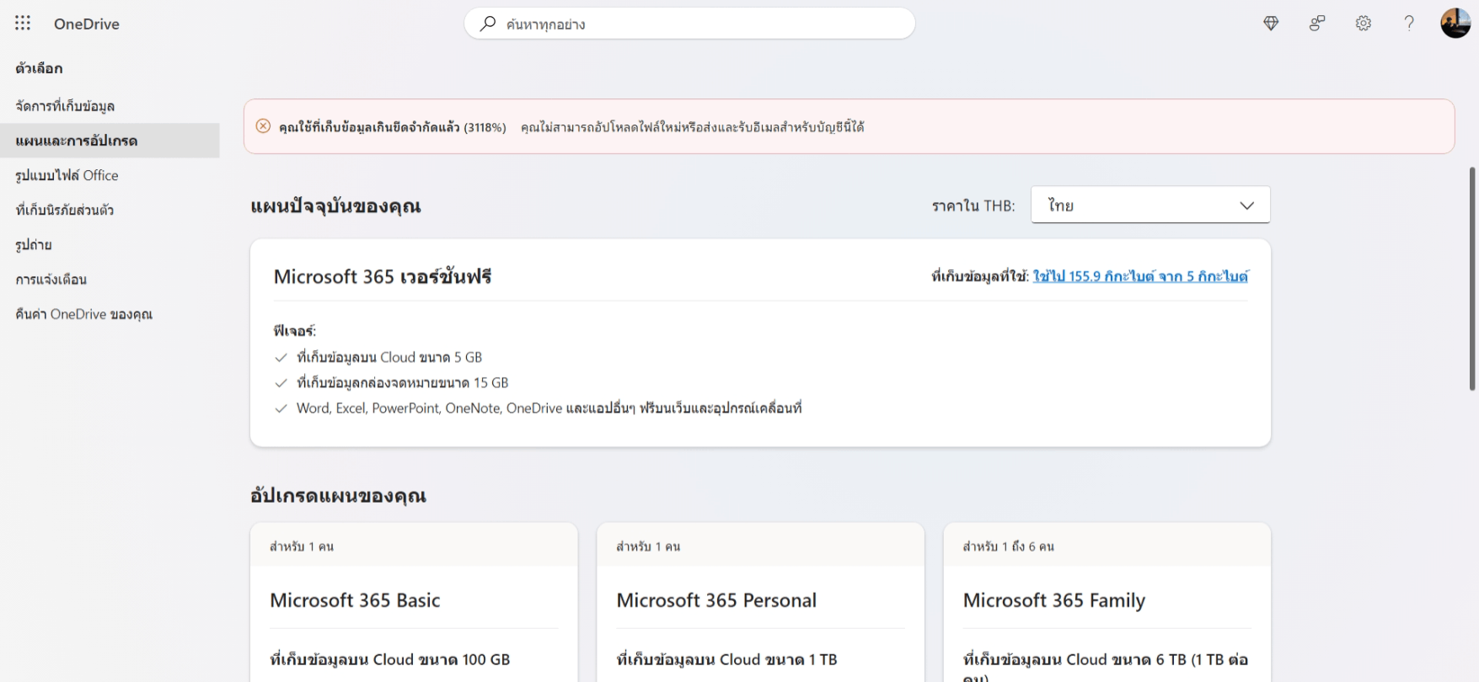Click ที่เก็บข้อมูลกล่องจดหมายขนาด 15 GB feature
The image size is (1479, 682).
(403, 382)
